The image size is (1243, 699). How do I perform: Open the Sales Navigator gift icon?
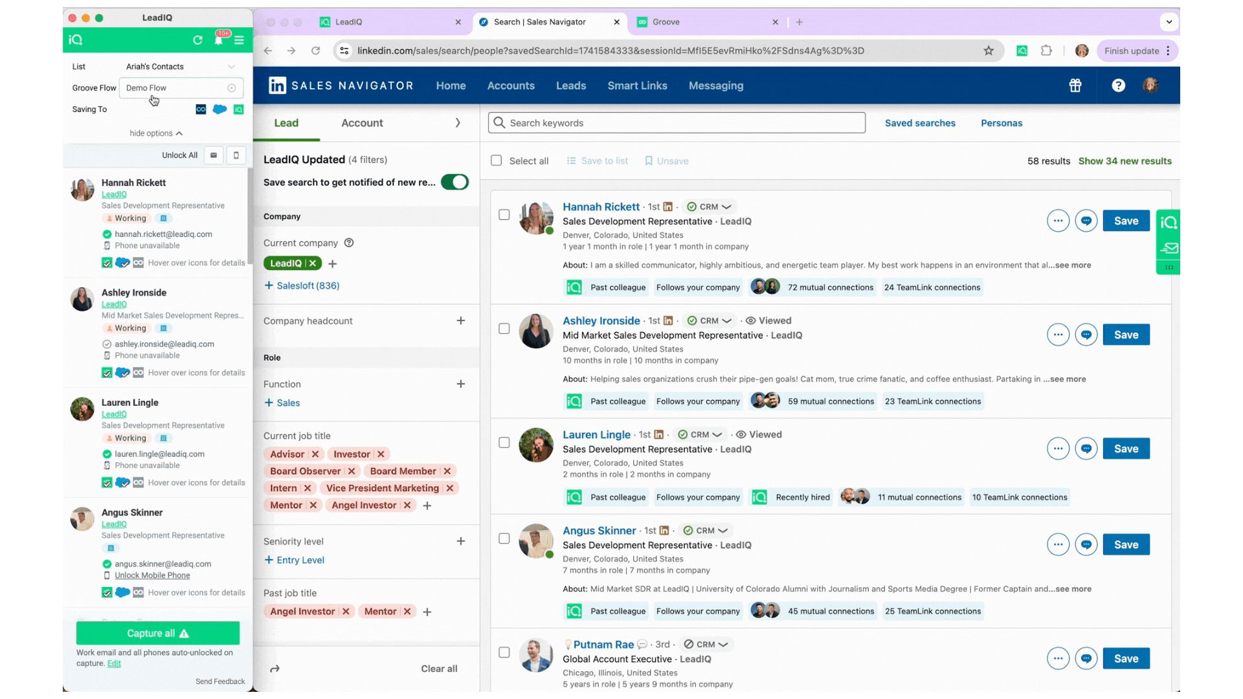1075,85
